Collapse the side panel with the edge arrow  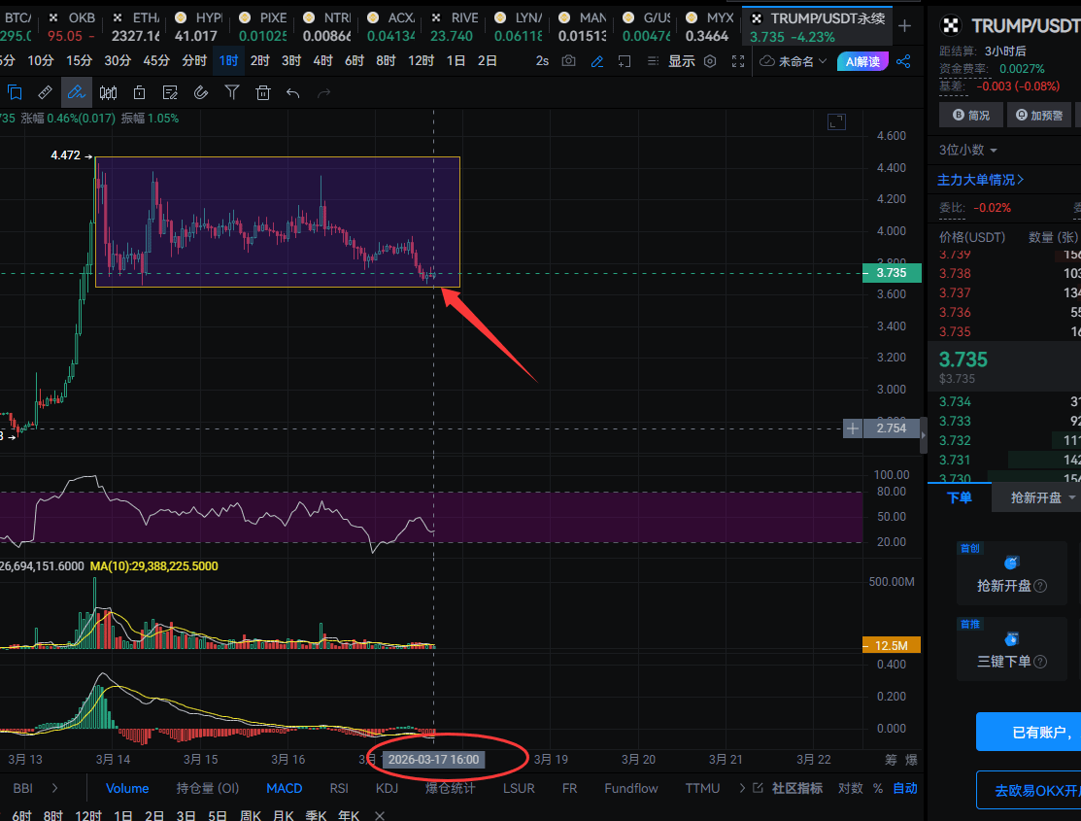(x=923, y=435)
